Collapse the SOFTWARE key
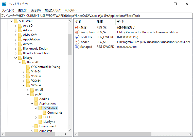 coord(12,21)
